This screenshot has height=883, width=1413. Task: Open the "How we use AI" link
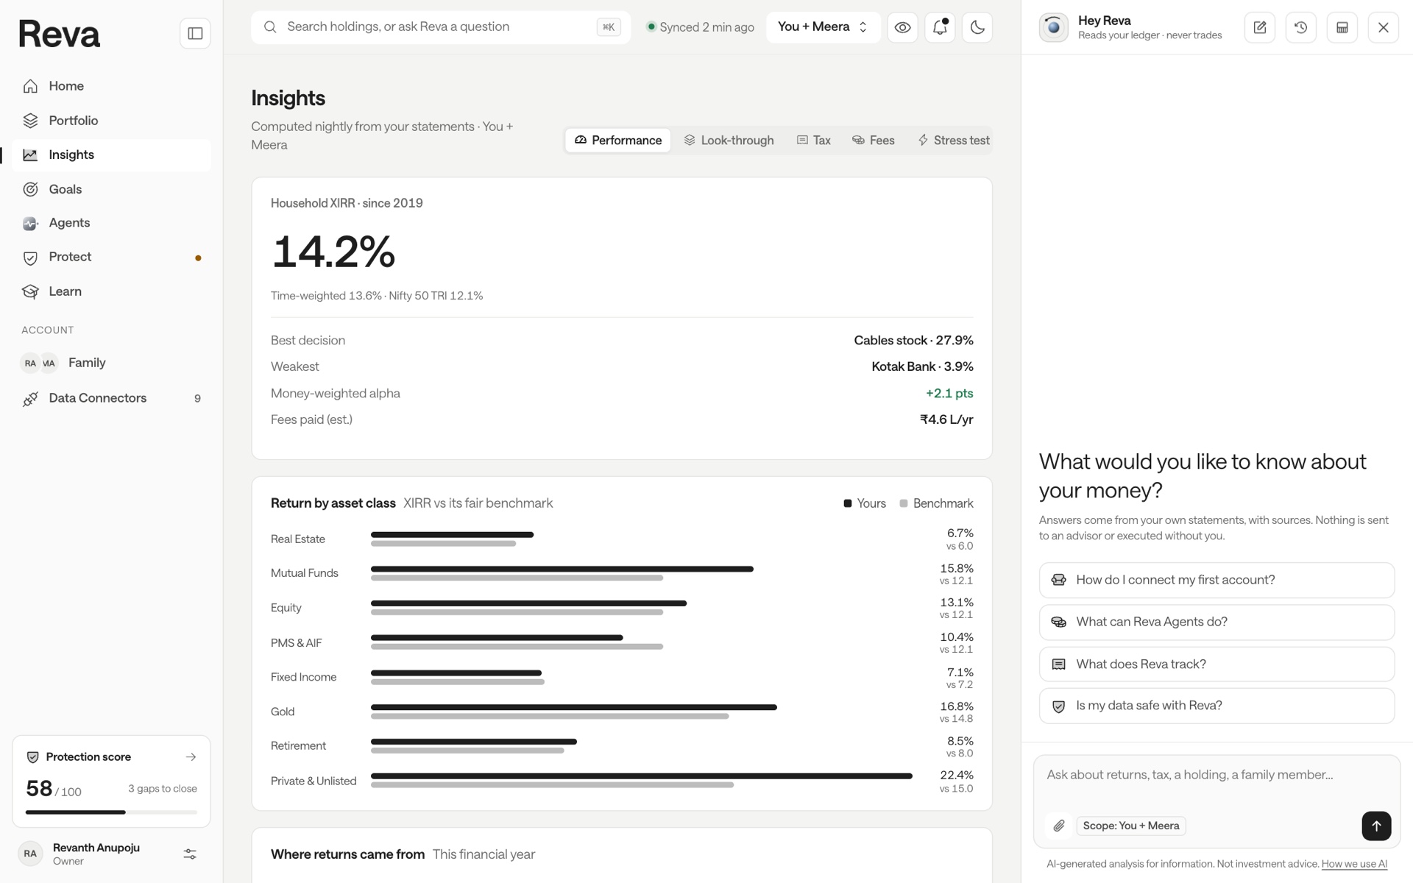click(1354, 864)
